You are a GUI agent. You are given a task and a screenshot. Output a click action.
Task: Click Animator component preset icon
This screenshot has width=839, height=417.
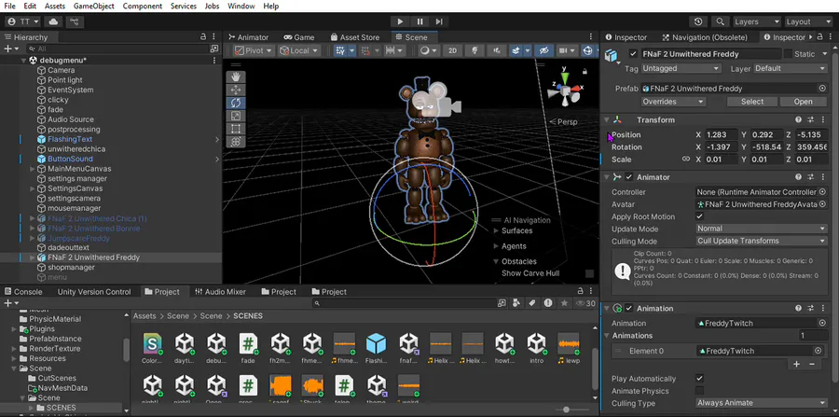coord(810,177)
